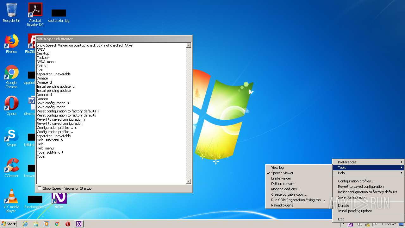The width and height of the screenshot is (405, 228).
Task: Click the taskbar clock showing 10:58 AM
Action: [x=389, y=224]
